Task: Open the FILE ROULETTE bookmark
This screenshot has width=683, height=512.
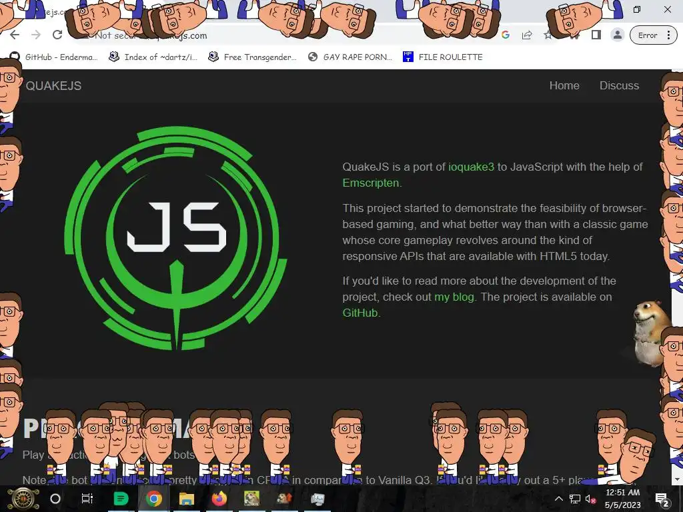Action: point(443,57)
